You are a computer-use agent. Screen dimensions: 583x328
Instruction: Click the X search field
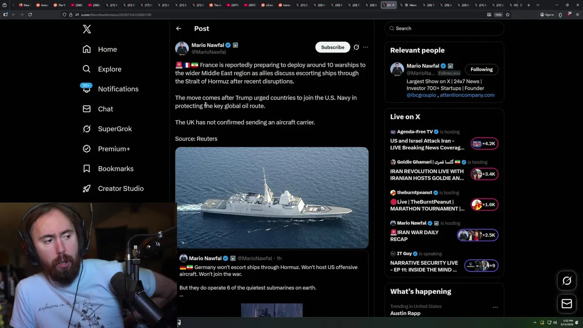pos(445,28)
